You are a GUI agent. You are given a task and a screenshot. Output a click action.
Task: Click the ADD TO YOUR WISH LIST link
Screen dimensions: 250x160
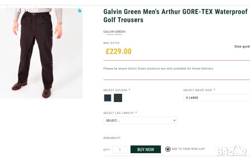188,149
